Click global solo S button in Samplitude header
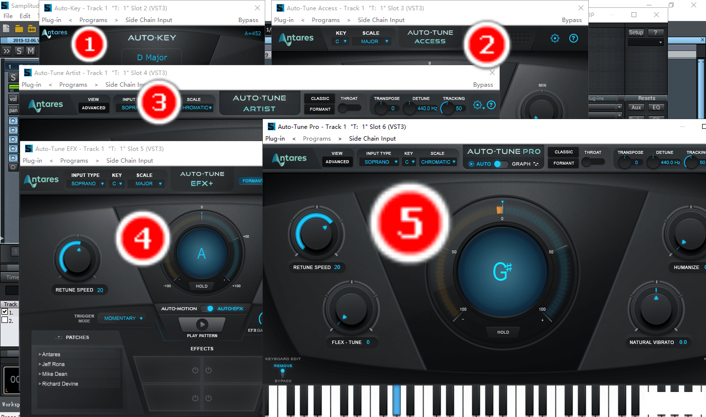This screenshot has width=706, height=417. pyautogui.click(x=19, y=50)
